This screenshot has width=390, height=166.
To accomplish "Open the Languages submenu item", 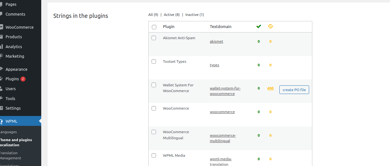I will pyautogui.click(x=8, y=132).
